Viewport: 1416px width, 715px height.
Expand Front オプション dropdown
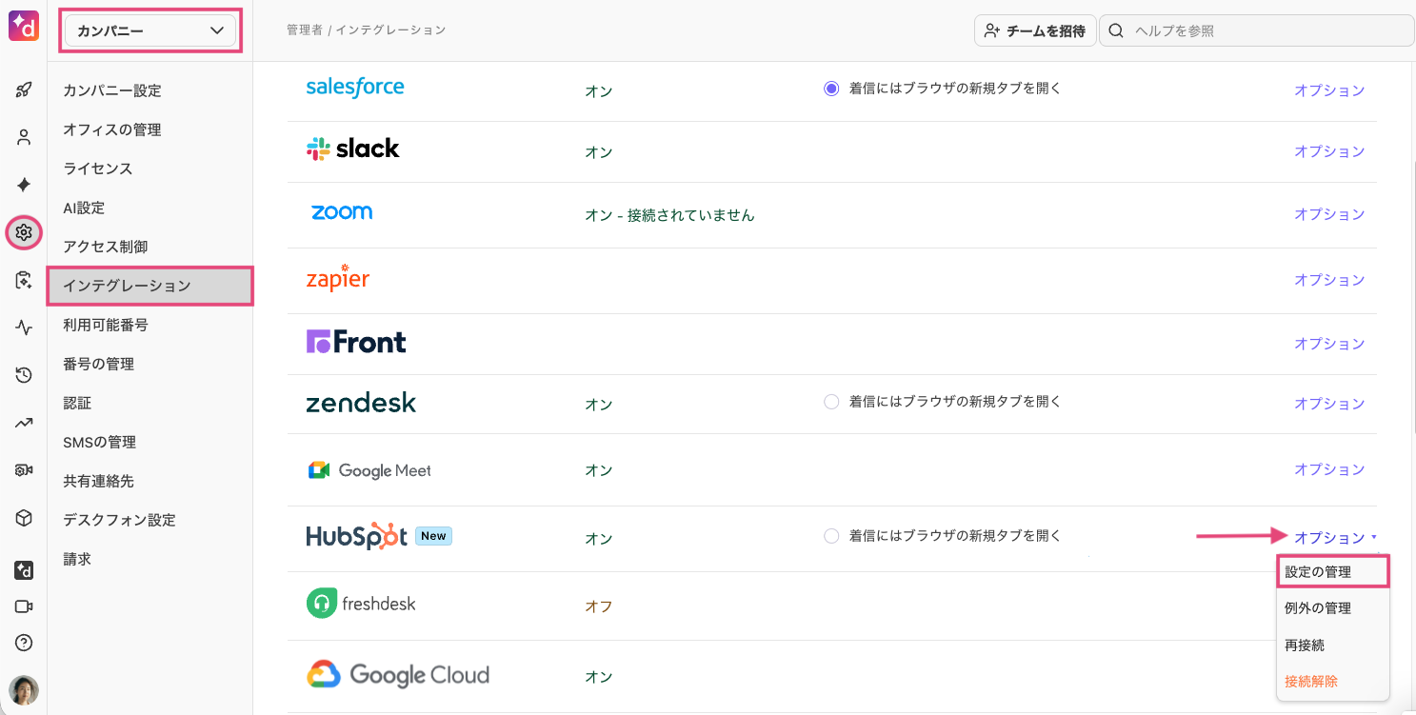point(1329,344)
